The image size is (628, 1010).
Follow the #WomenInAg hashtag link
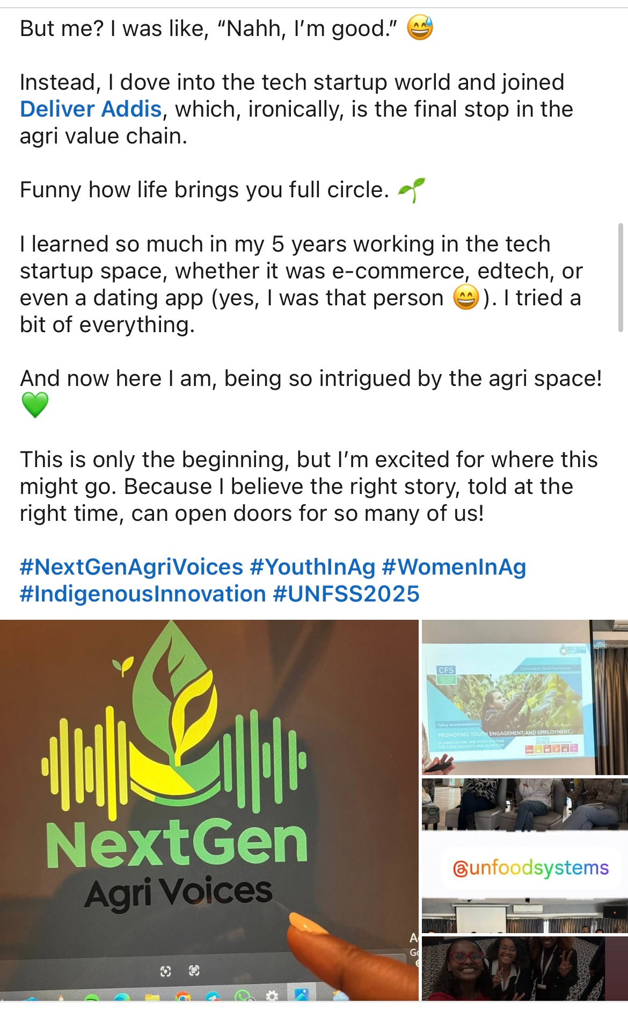pyautogui.click(x=454, y=567)
